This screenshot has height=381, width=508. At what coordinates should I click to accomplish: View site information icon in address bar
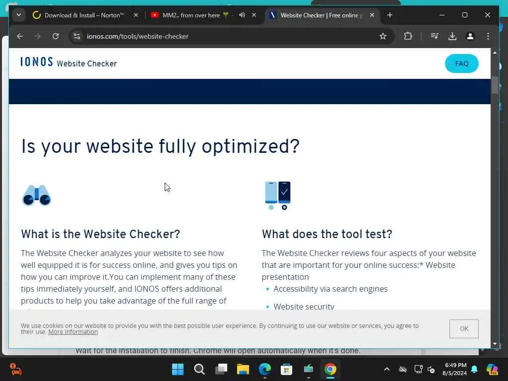(x=77, y=36)
